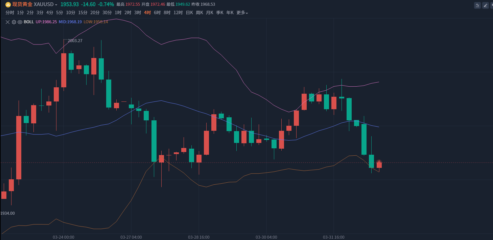Choose the 3分 timeframe

click(40, 13)
